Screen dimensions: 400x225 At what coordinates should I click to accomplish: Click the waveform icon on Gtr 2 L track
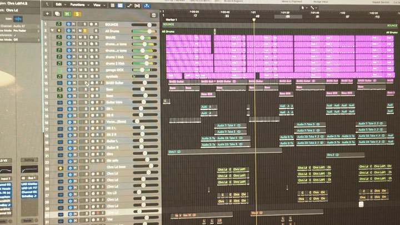[x=60, y=128]
